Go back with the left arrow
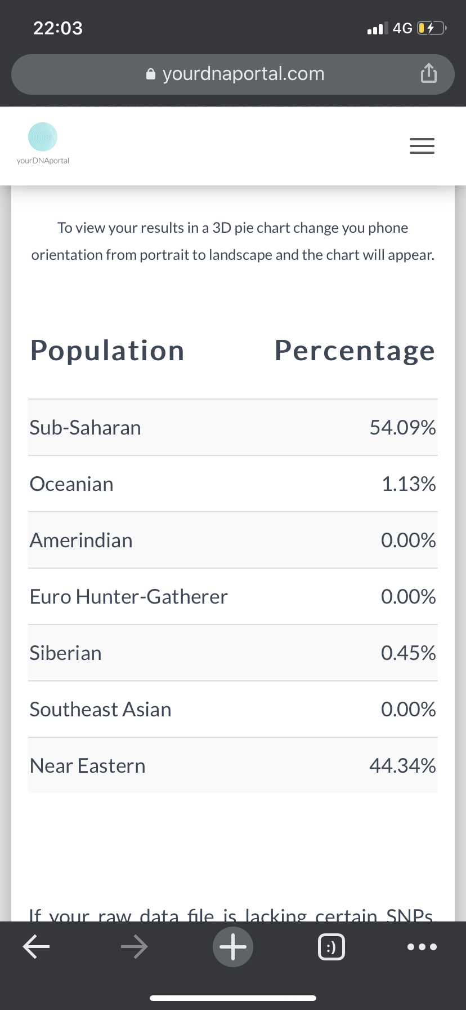Viewport: 466px width, 1010px height. tap(37, 946)
